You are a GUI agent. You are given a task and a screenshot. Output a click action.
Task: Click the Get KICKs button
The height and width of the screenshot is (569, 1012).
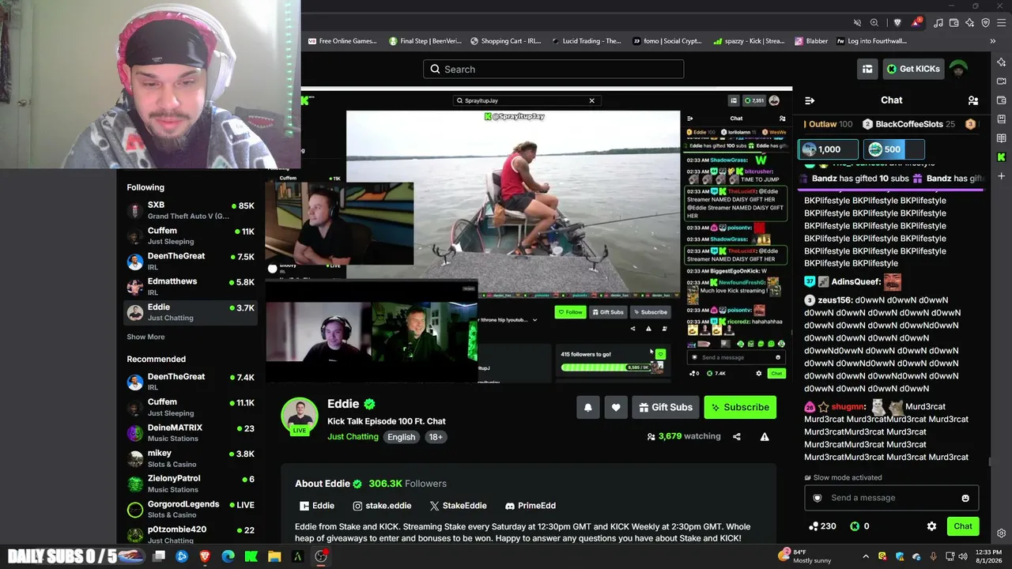coord(913,69)
